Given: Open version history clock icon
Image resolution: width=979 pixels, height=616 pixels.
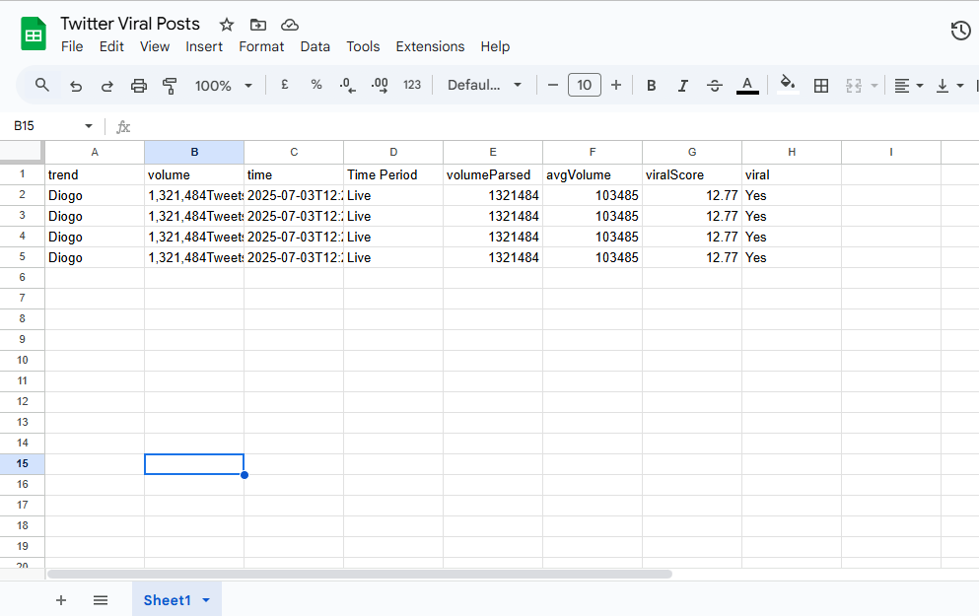Looking at the screenshot, I should [x=960, y=30].
